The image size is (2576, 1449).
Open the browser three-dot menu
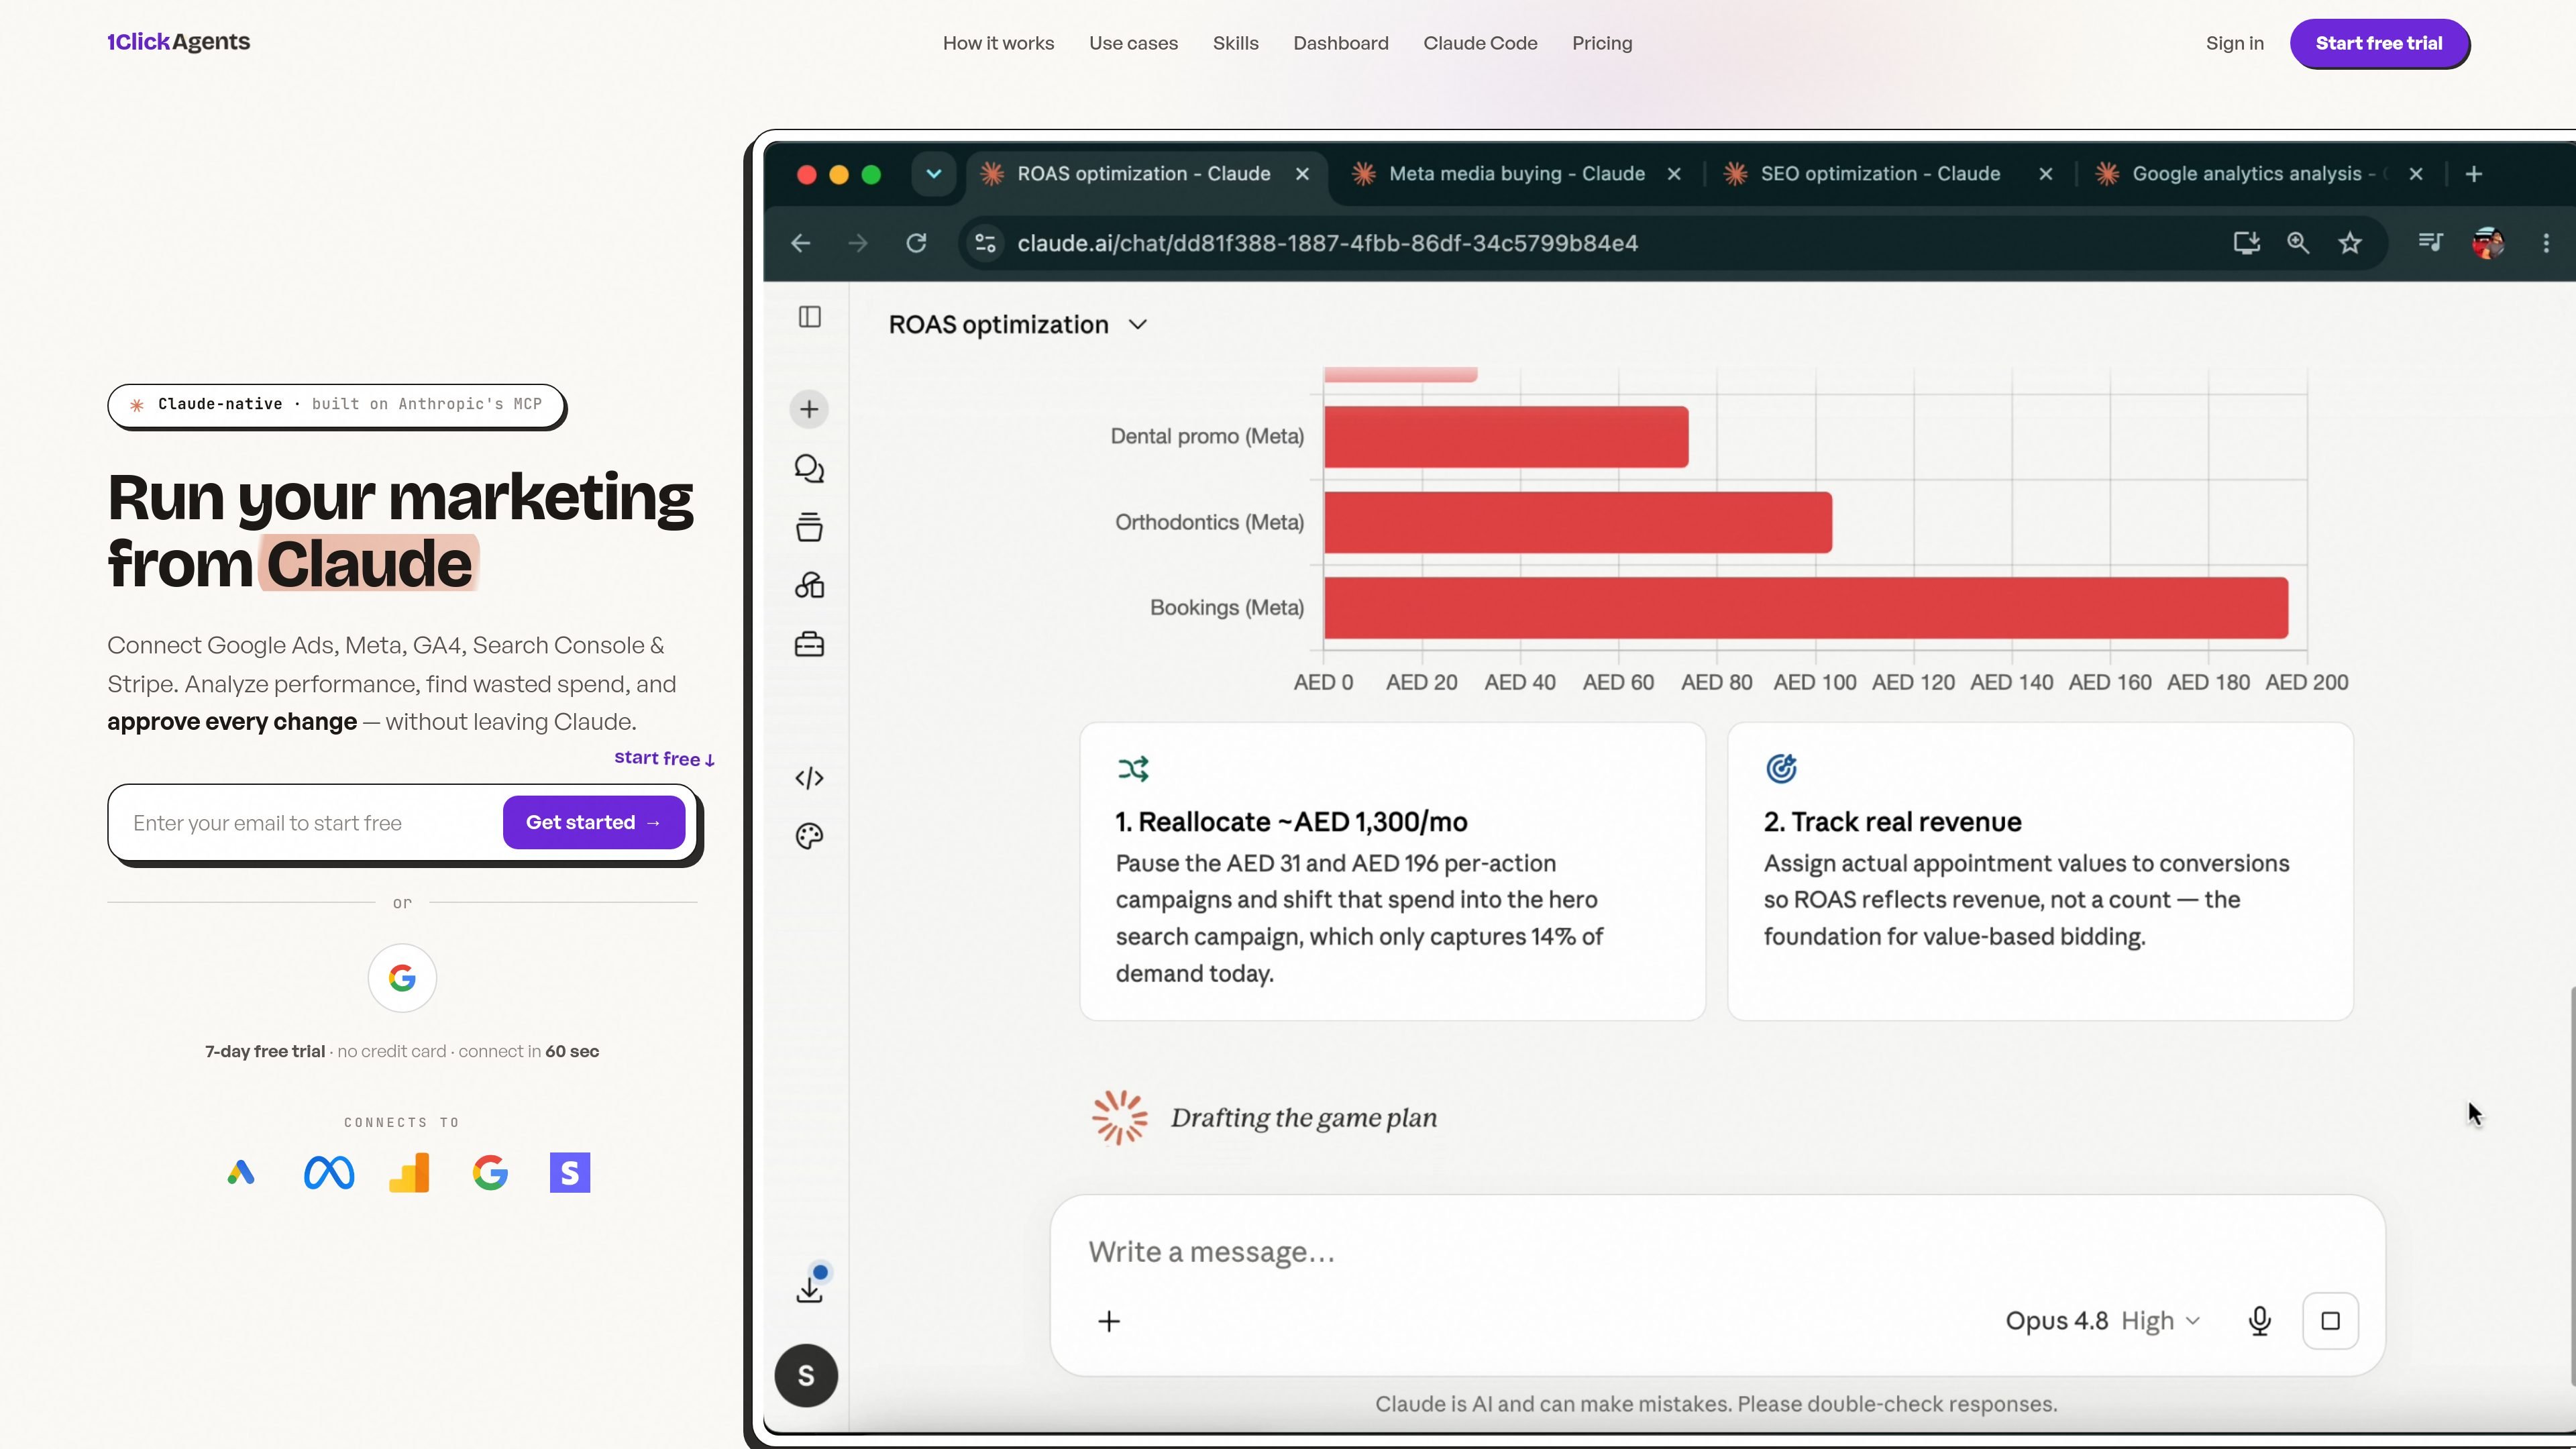[x=2546, y=243]
